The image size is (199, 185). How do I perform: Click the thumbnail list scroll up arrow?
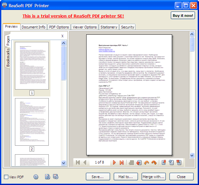pos(64,43)
